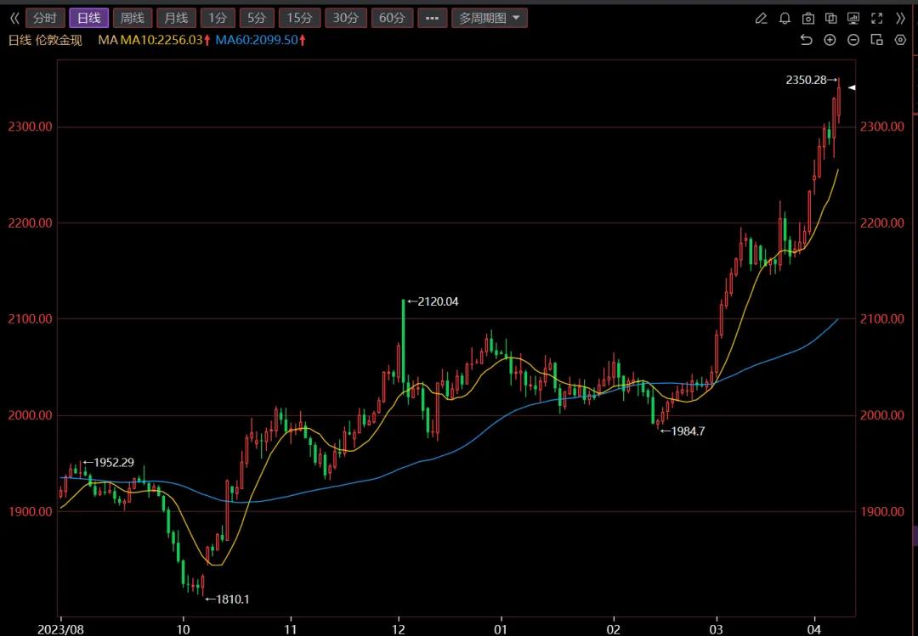Click the left axis 2000.00 price label
This screenshot has width=918, height=636.
pyautogui.click(x=30, y=415)
